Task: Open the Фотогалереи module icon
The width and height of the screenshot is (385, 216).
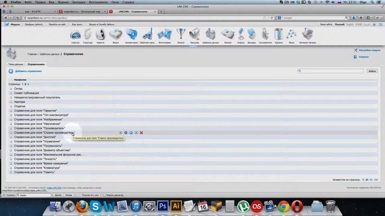Action: point(164,34)
